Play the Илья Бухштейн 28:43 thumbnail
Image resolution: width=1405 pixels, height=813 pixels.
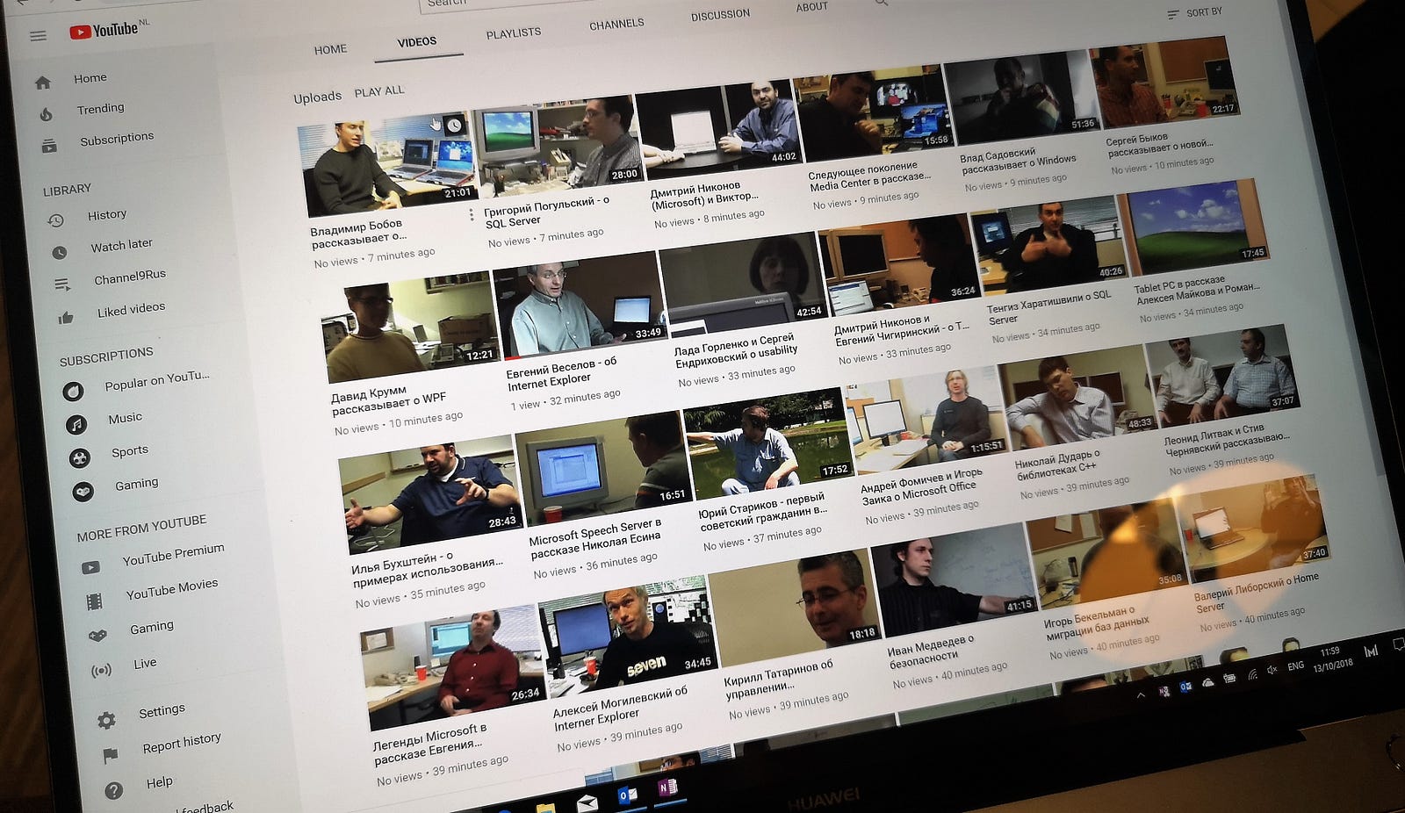coord(429,494)
